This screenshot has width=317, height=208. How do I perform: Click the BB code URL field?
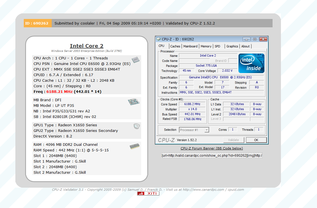tap(212, 155)
